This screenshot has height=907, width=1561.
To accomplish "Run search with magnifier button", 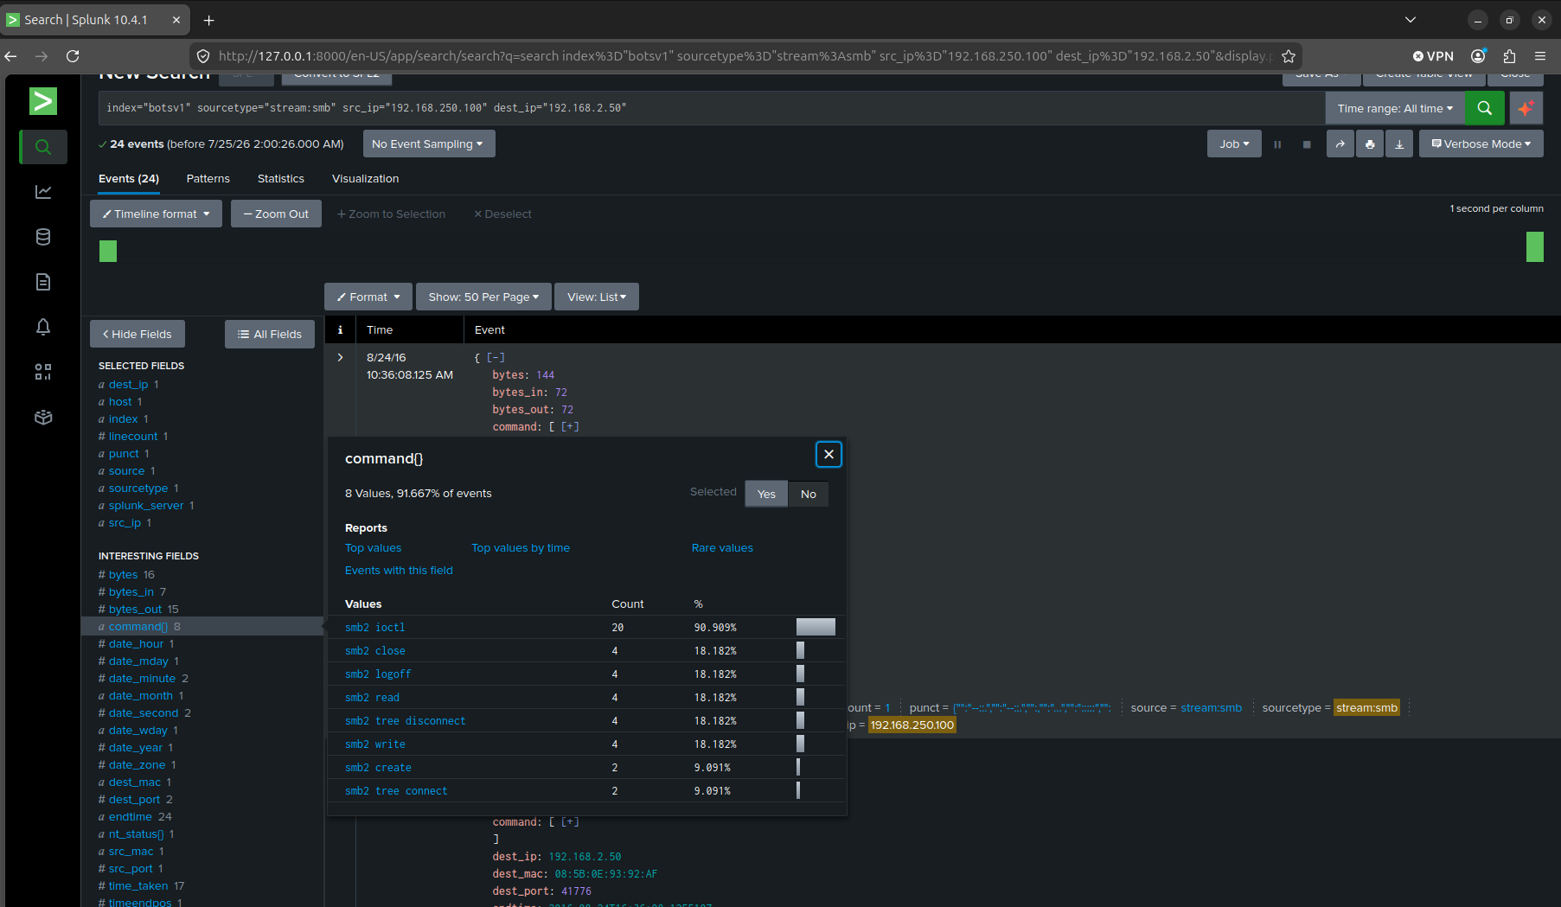I will click(1485, 108).
